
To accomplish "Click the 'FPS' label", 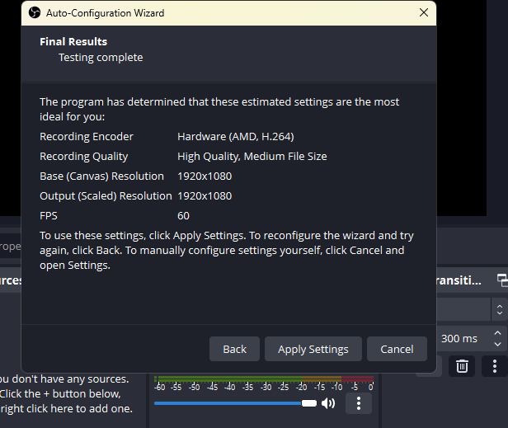I will click(49, 216).
